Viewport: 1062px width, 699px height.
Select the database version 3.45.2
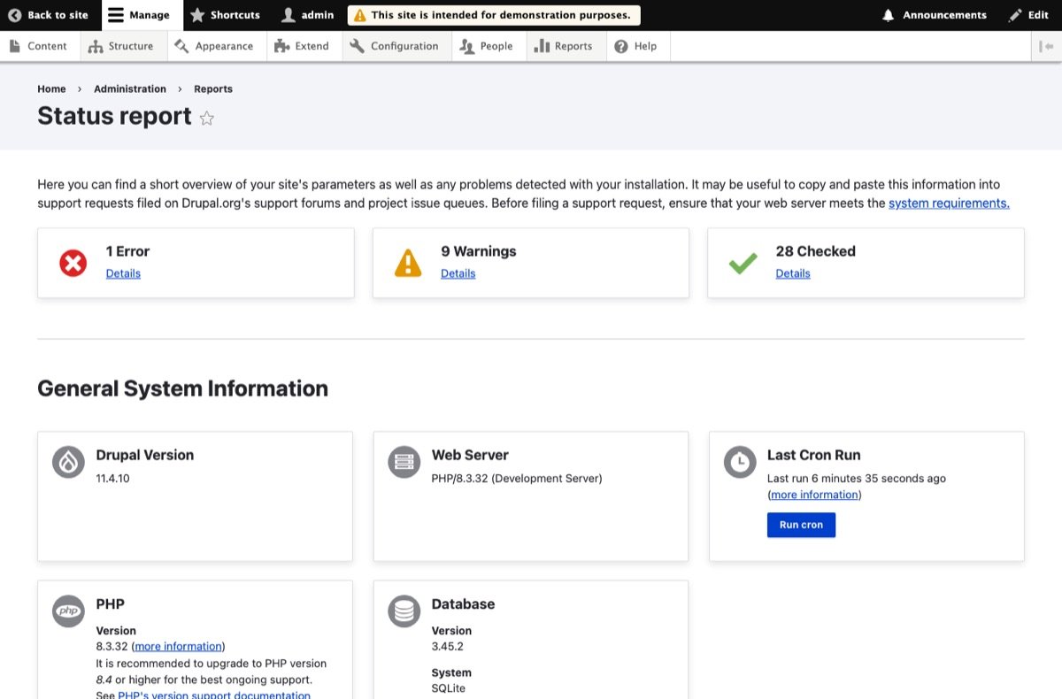tap(449, 646)
